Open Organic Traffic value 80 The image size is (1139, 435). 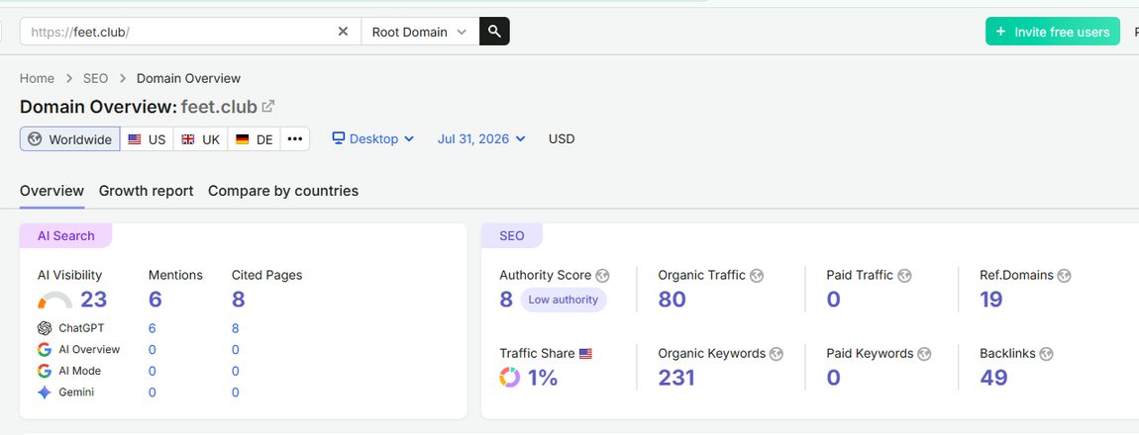coord(672,300)
